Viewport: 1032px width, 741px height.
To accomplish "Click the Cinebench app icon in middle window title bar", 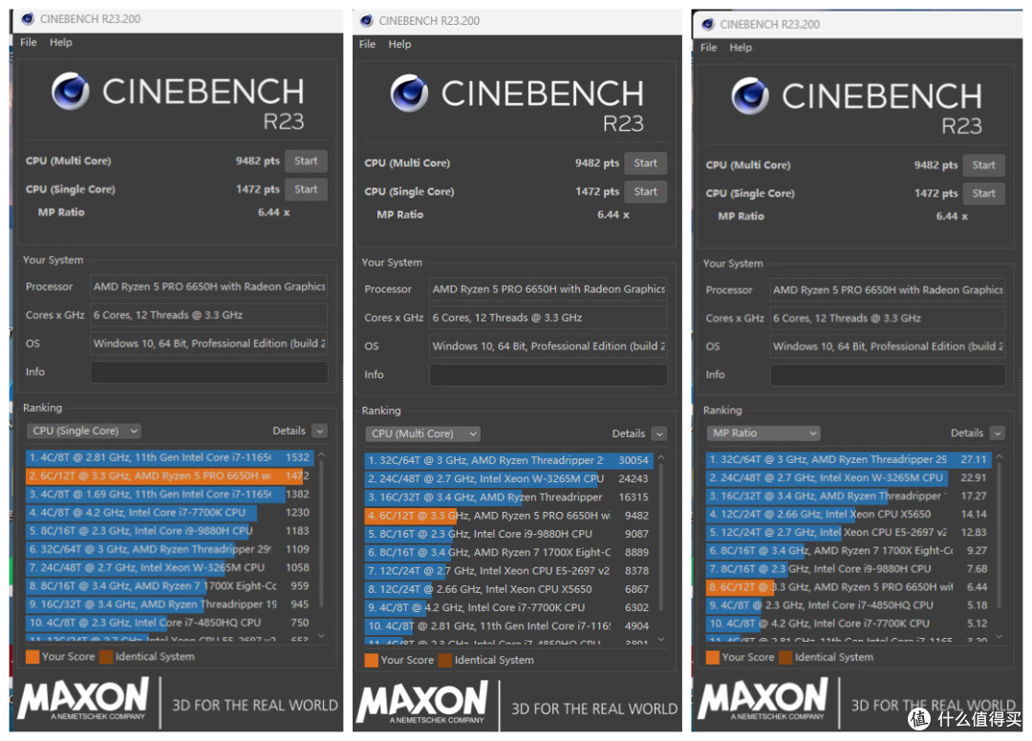I will pos(367,20).
